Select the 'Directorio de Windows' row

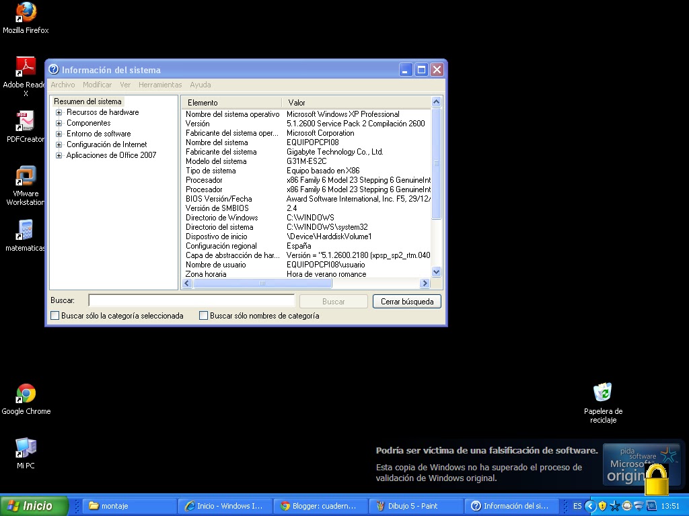coord(307,218)
